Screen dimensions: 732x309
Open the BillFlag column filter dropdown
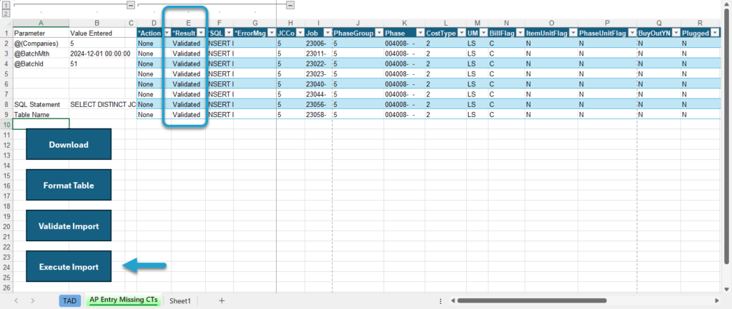[x=520, y=33]
